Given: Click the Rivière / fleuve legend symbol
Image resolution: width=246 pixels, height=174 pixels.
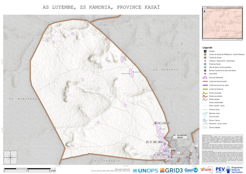Looking at the screenshot, I should point(205,120).
